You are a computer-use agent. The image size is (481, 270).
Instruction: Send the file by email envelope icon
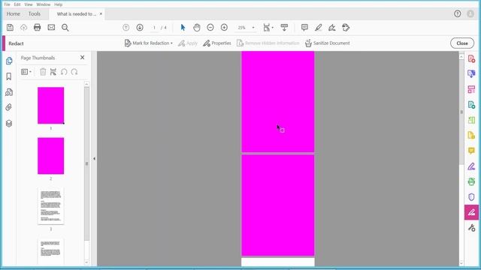[x=51, y=28]
